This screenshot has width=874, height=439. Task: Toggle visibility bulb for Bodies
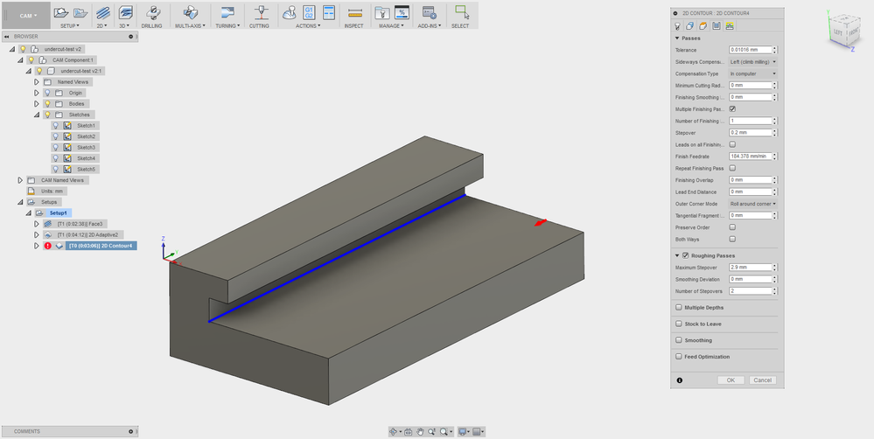[47, 103]
